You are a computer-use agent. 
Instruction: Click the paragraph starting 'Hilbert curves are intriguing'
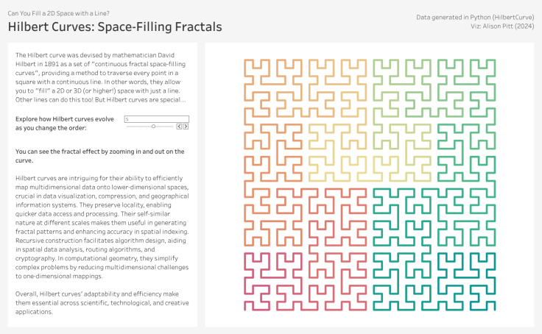click(101, 227)
